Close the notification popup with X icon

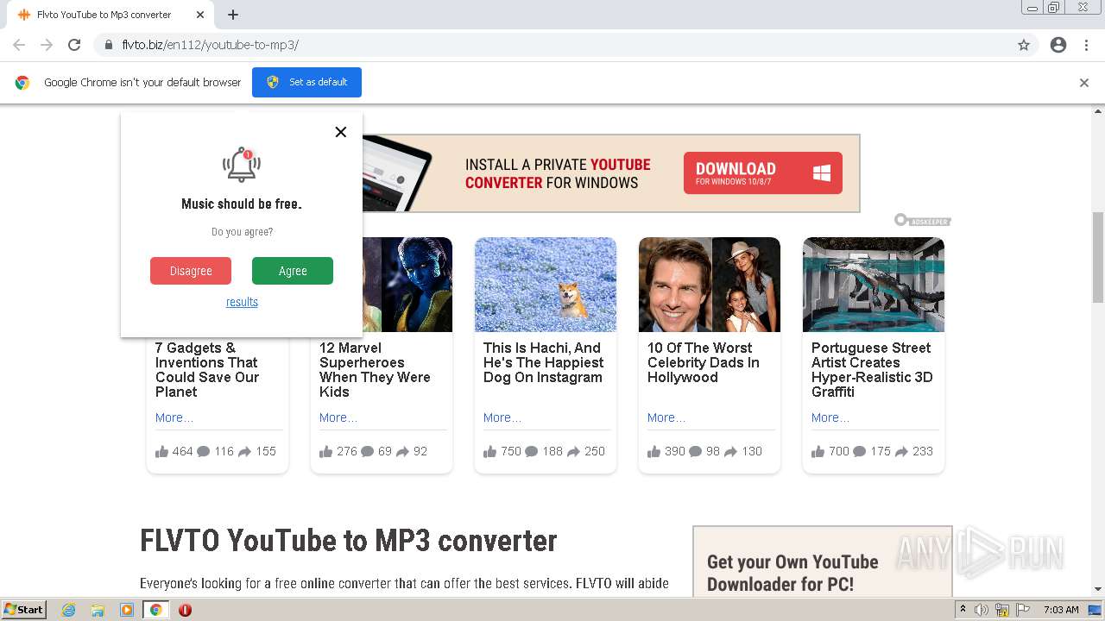341,132
